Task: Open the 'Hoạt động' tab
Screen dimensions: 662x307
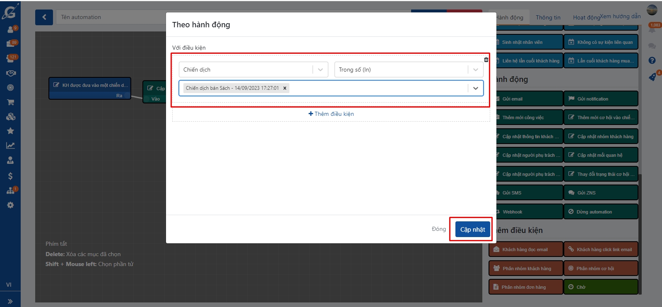Action: click(x=586, y=17)
